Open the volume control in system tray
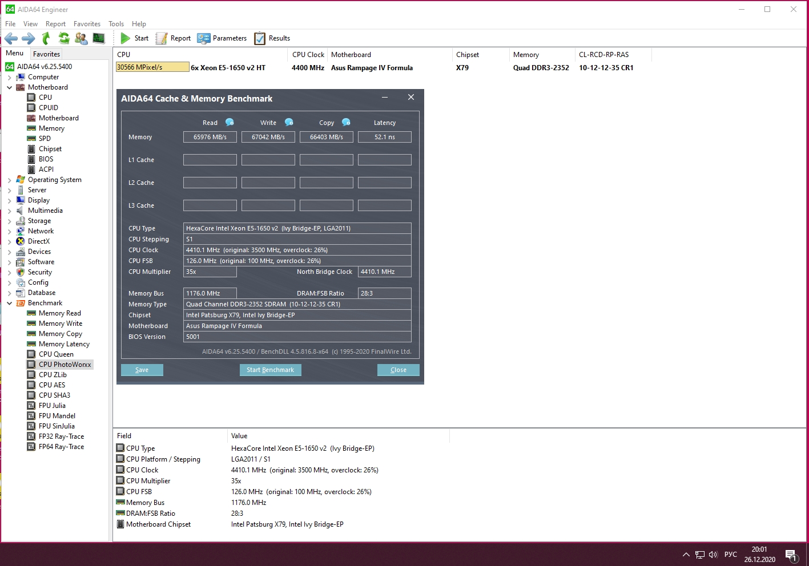The width and height of the screenshot is (809, 566). tap(713, 554)
